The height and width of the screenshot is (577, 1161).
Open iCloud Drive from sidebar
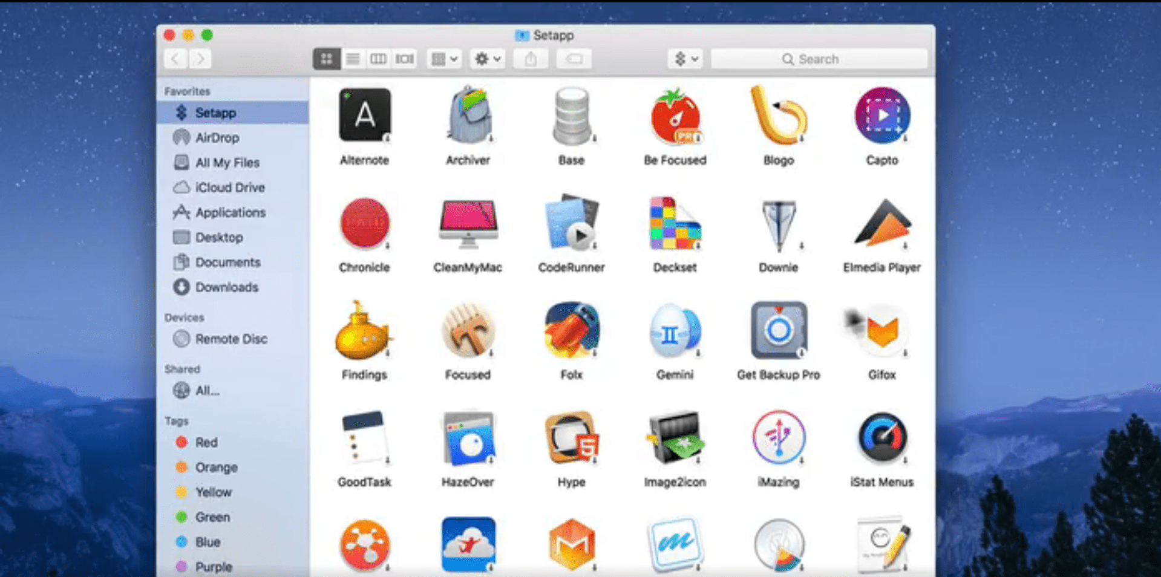[x=233, y=187]
